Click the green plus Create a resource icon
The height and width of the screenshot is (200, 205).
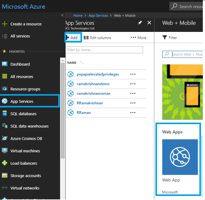(5, 24)
